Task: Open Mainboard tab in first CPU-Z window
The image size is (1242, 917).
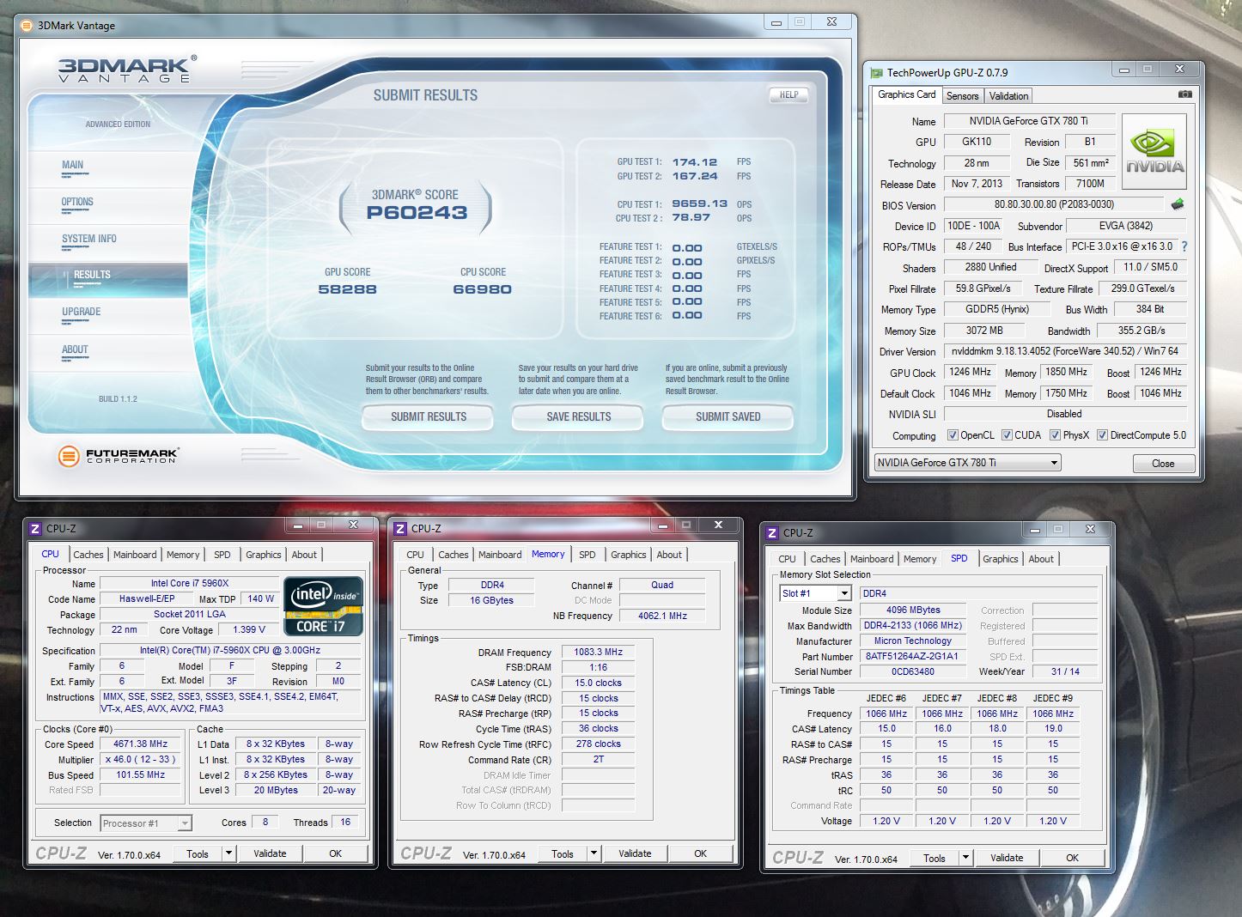Action: 135,555
